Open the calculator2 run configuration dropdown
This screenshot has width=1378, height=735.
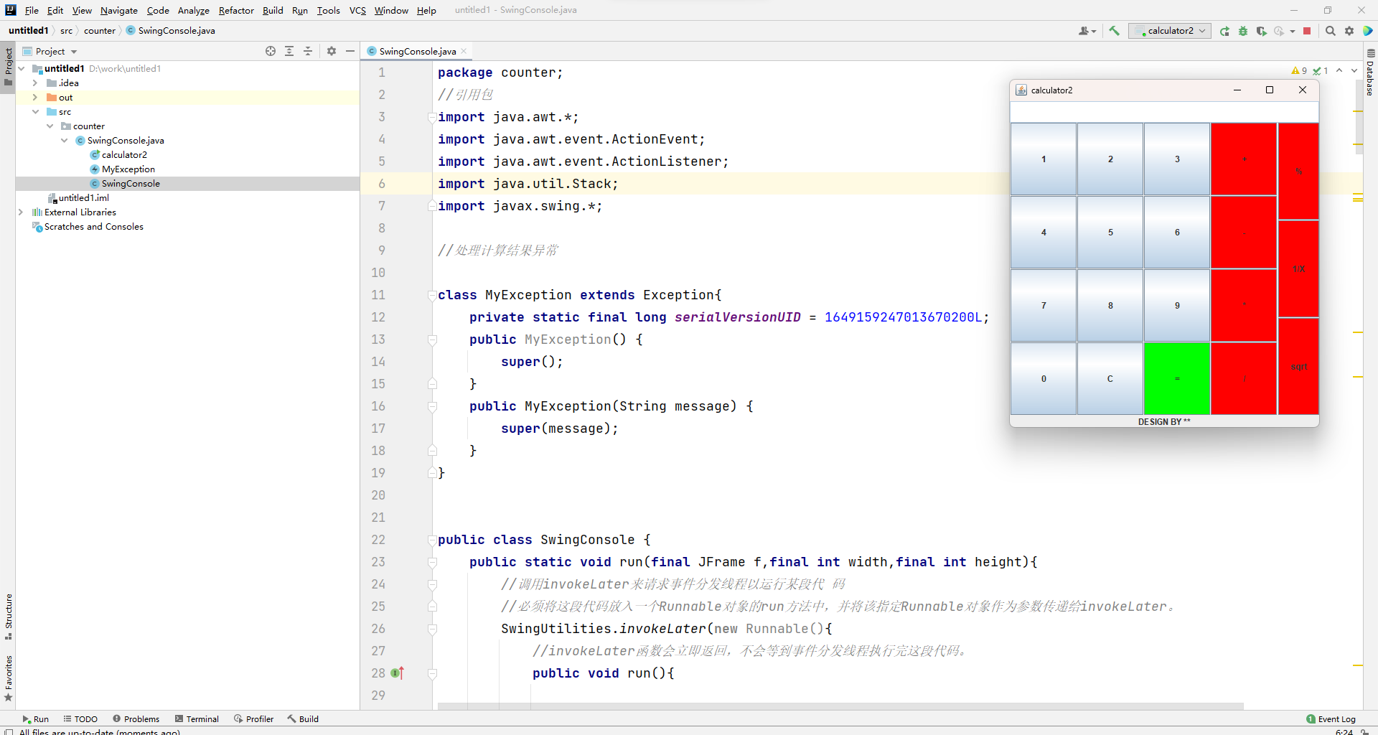click(x=1170, y=31)
